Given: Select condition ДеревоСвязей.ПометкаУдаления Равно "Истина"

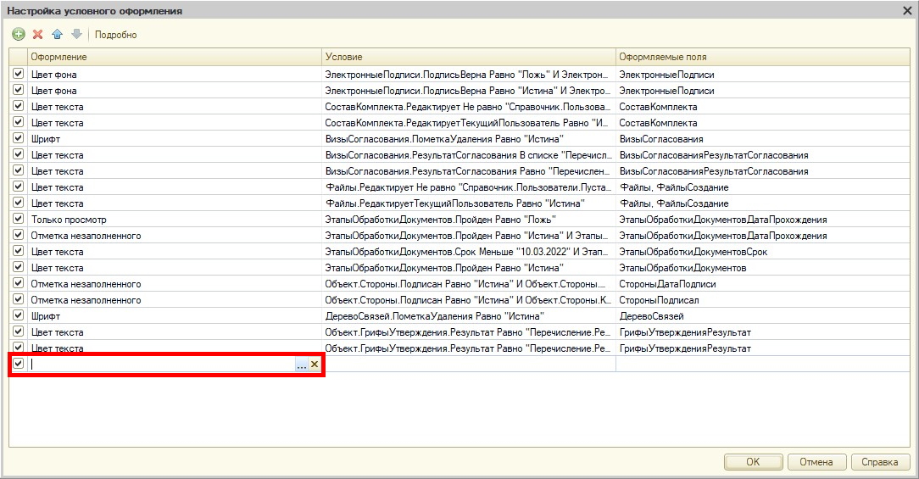Looking at the screenshot, I should (469, 316).
